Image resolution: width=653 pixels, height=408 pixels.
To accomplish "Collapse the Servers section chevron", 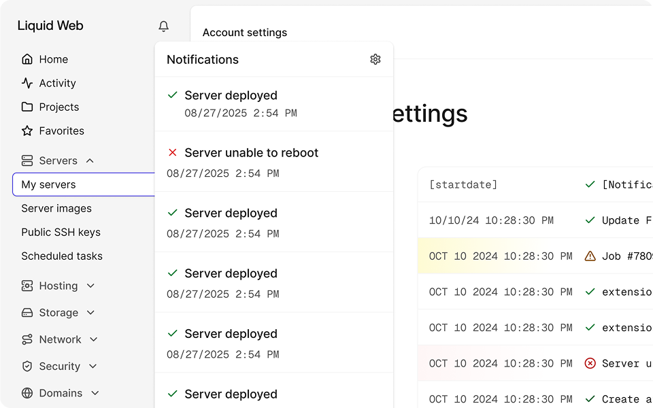I will point(90,160).
